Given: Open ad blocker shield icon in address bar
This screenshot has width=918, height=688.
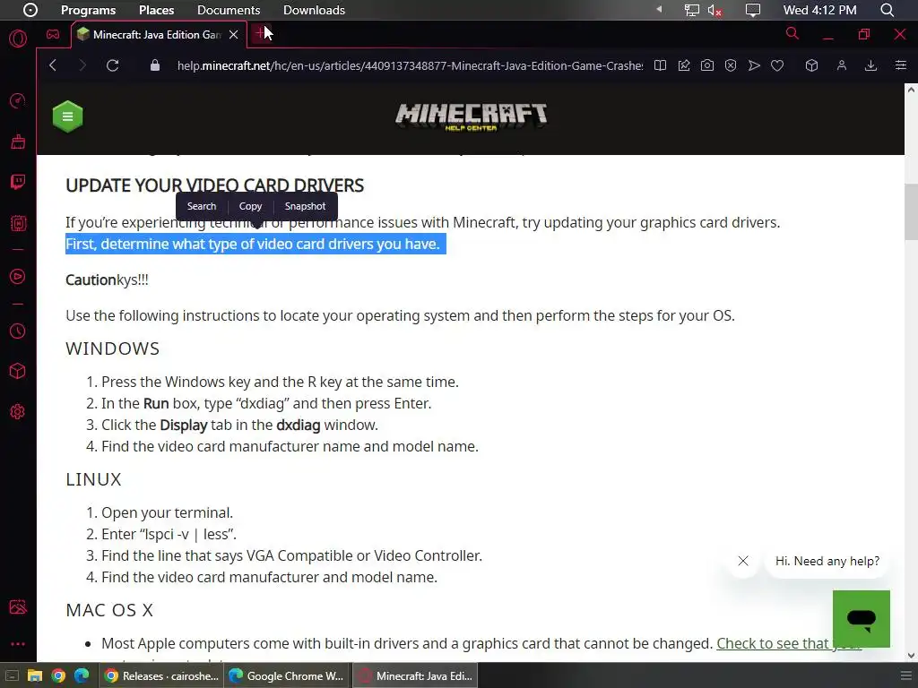Looking at the screenshot, I should (731, 65).
